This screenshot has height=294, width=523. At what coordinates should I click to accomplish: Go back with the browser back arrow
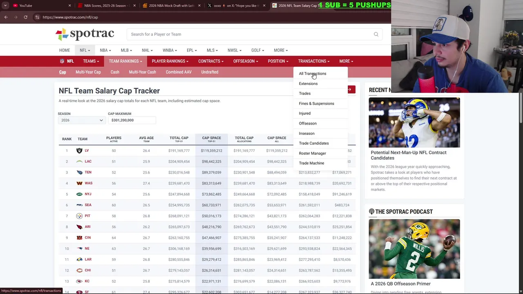pos(6,17)
